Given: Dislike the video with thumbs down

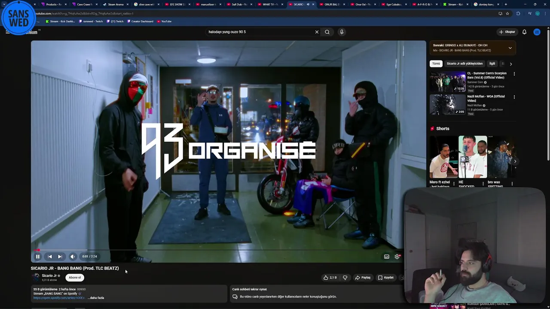Looking at the screenshot, I should click(345, 278).
